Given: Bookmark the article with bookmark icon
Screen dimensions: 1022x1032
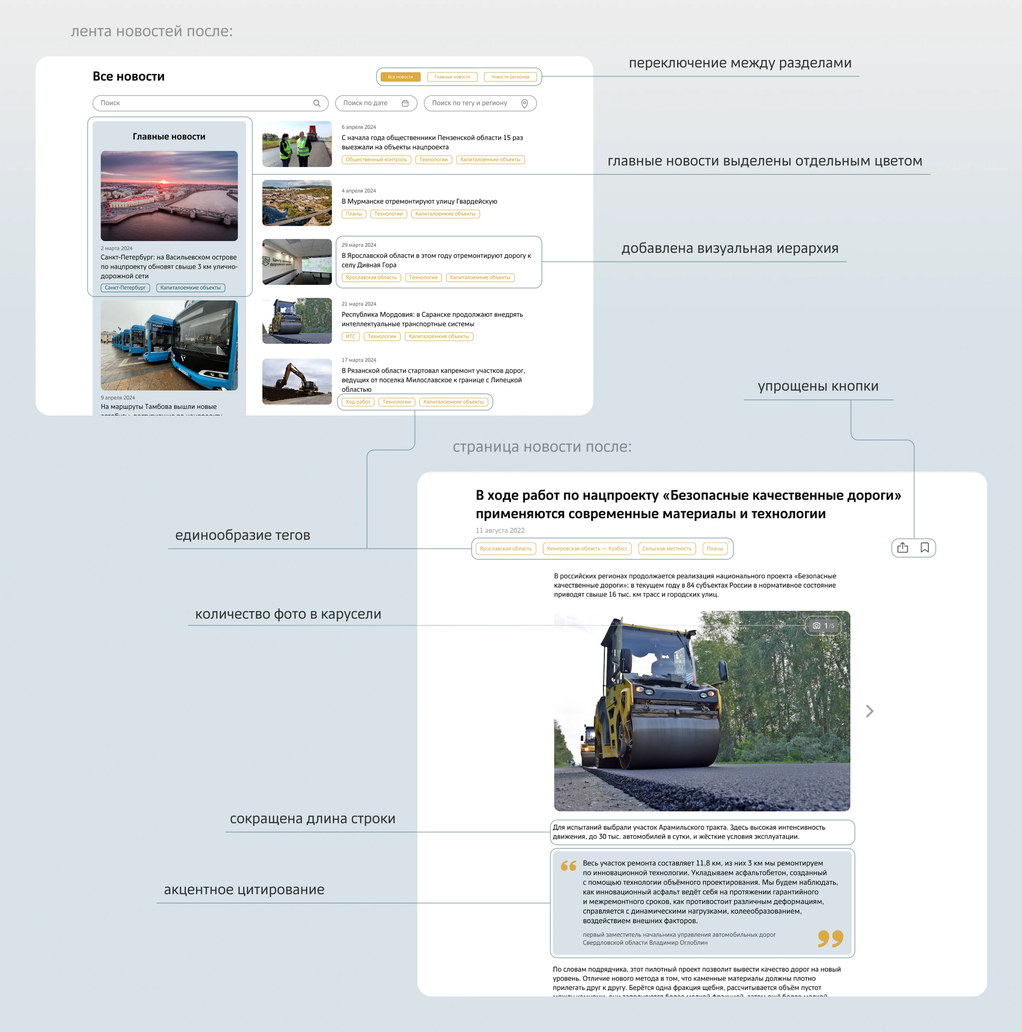Looking at the screenshot, I should (924, 547).
